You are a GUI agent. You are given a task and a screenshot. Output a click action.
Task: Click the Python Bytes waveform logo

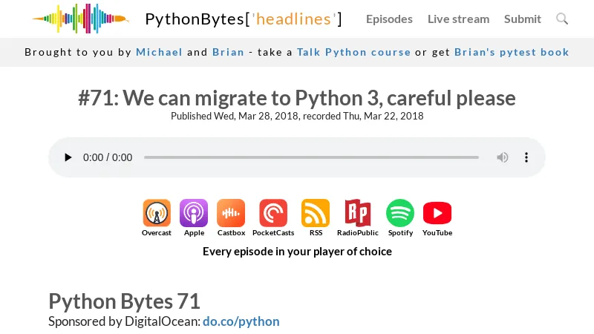point(80,19)
